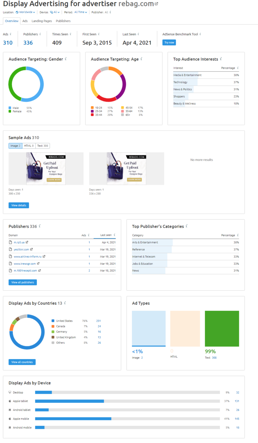Open external link icon for yesilkivi.com
This screenshot has height=443, width=258.
pos(32,250)
